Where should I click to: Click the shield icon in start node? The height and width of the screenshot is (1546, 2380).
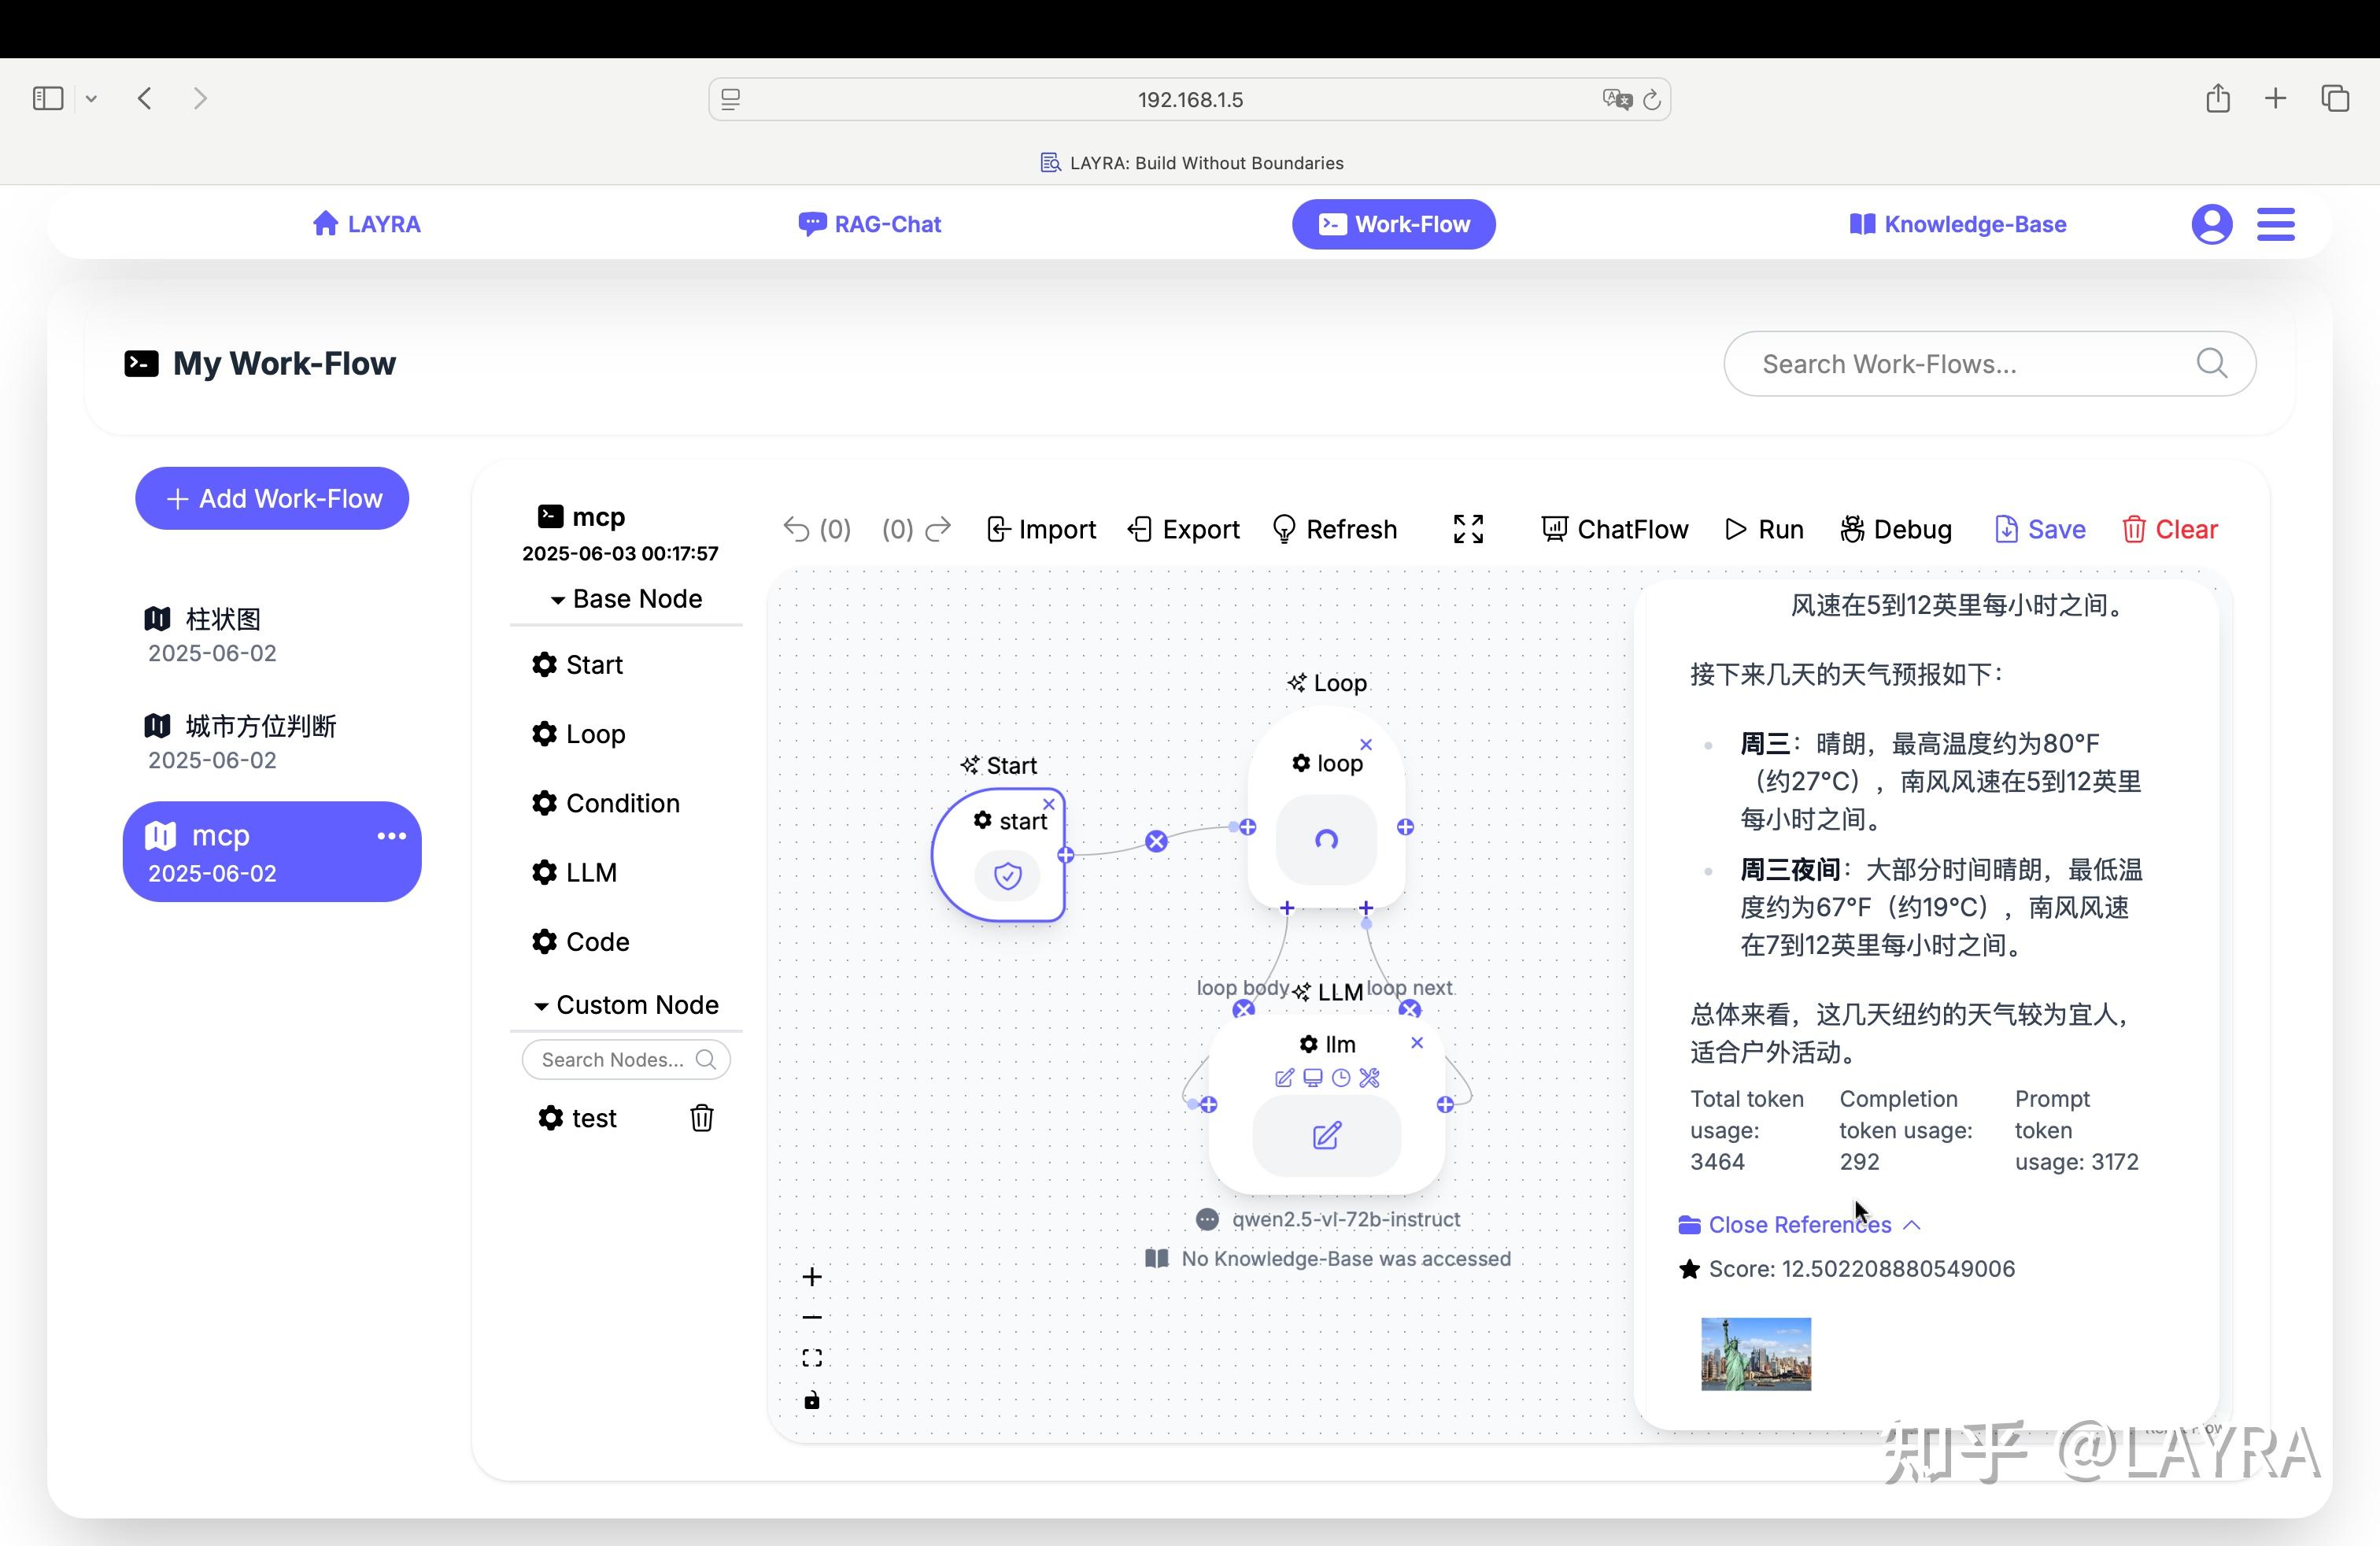click(x=1008, y=876)
